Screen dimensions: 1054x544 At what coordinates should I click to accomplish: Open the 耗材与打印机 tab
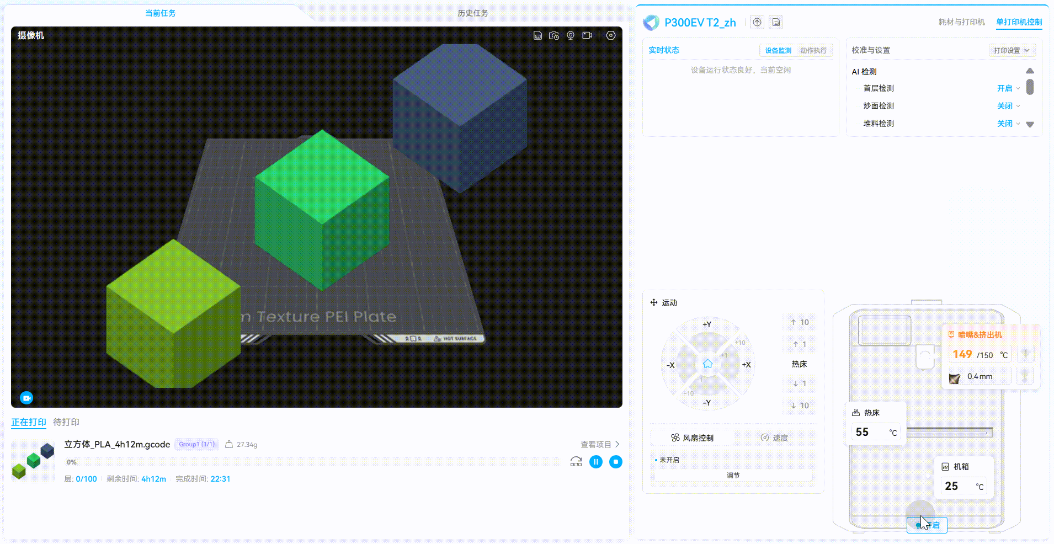point(962,22)
